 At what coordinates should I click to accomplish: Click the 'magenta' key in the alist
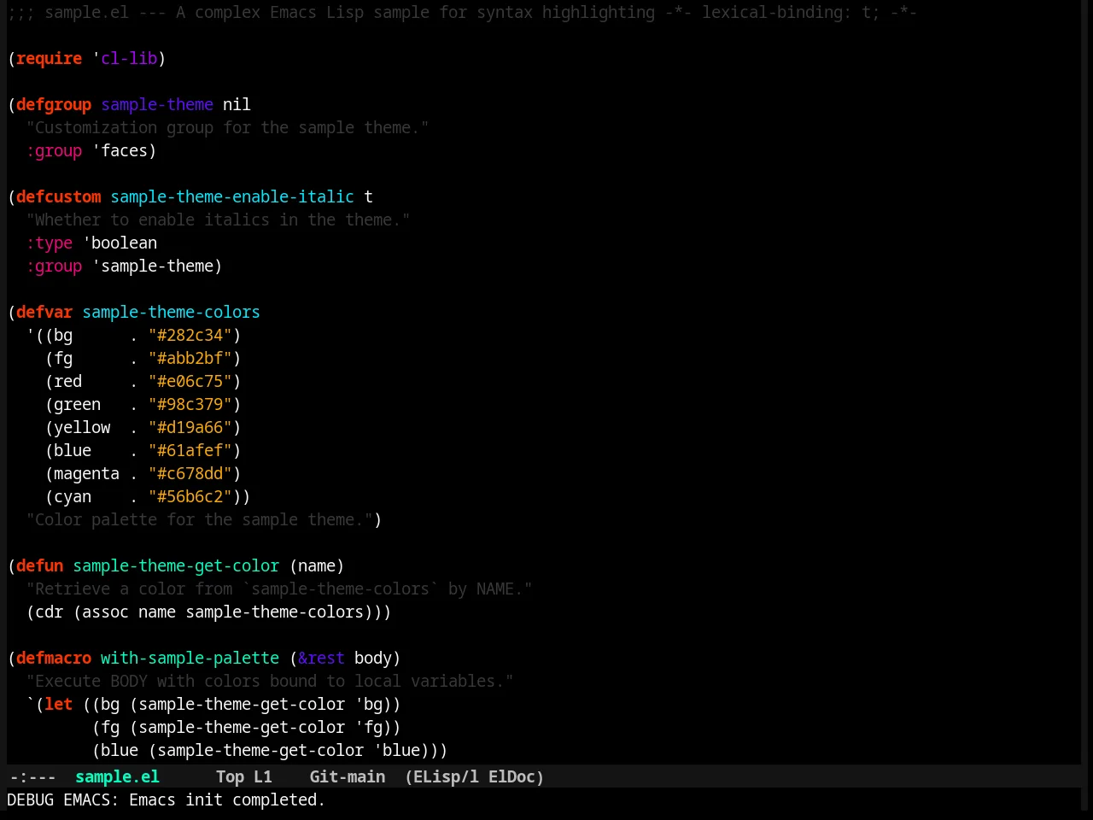87,473
